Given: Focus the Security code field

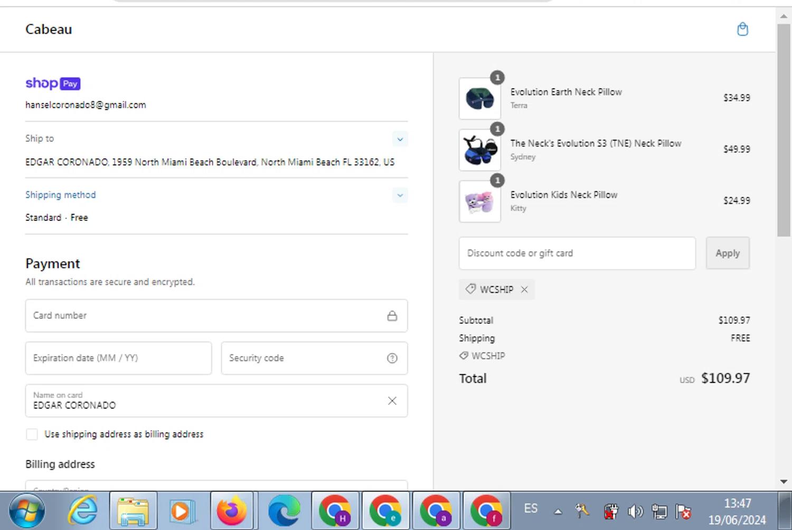Looking at the screenshot, I should coord(314,358).
